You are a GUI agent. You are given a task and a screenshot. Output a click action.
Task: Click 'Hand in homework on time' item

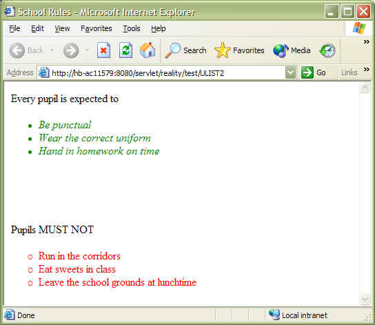[99, 151]
